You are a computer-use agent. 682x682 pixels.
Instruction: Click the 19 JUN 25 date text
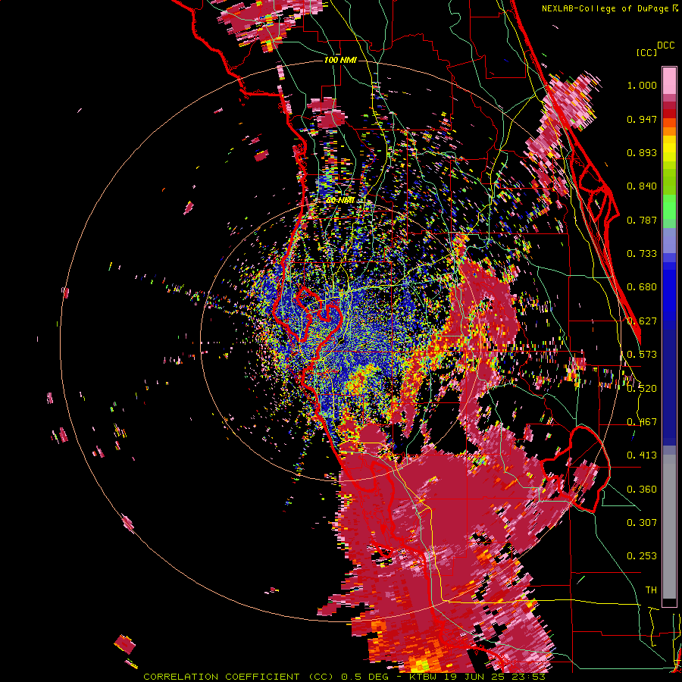coord(475,677)
